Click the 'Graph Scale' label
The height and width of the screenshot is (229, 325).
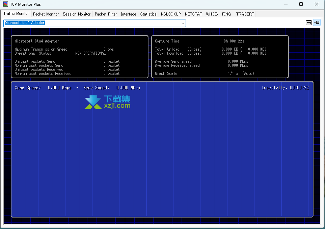[166, 74]
